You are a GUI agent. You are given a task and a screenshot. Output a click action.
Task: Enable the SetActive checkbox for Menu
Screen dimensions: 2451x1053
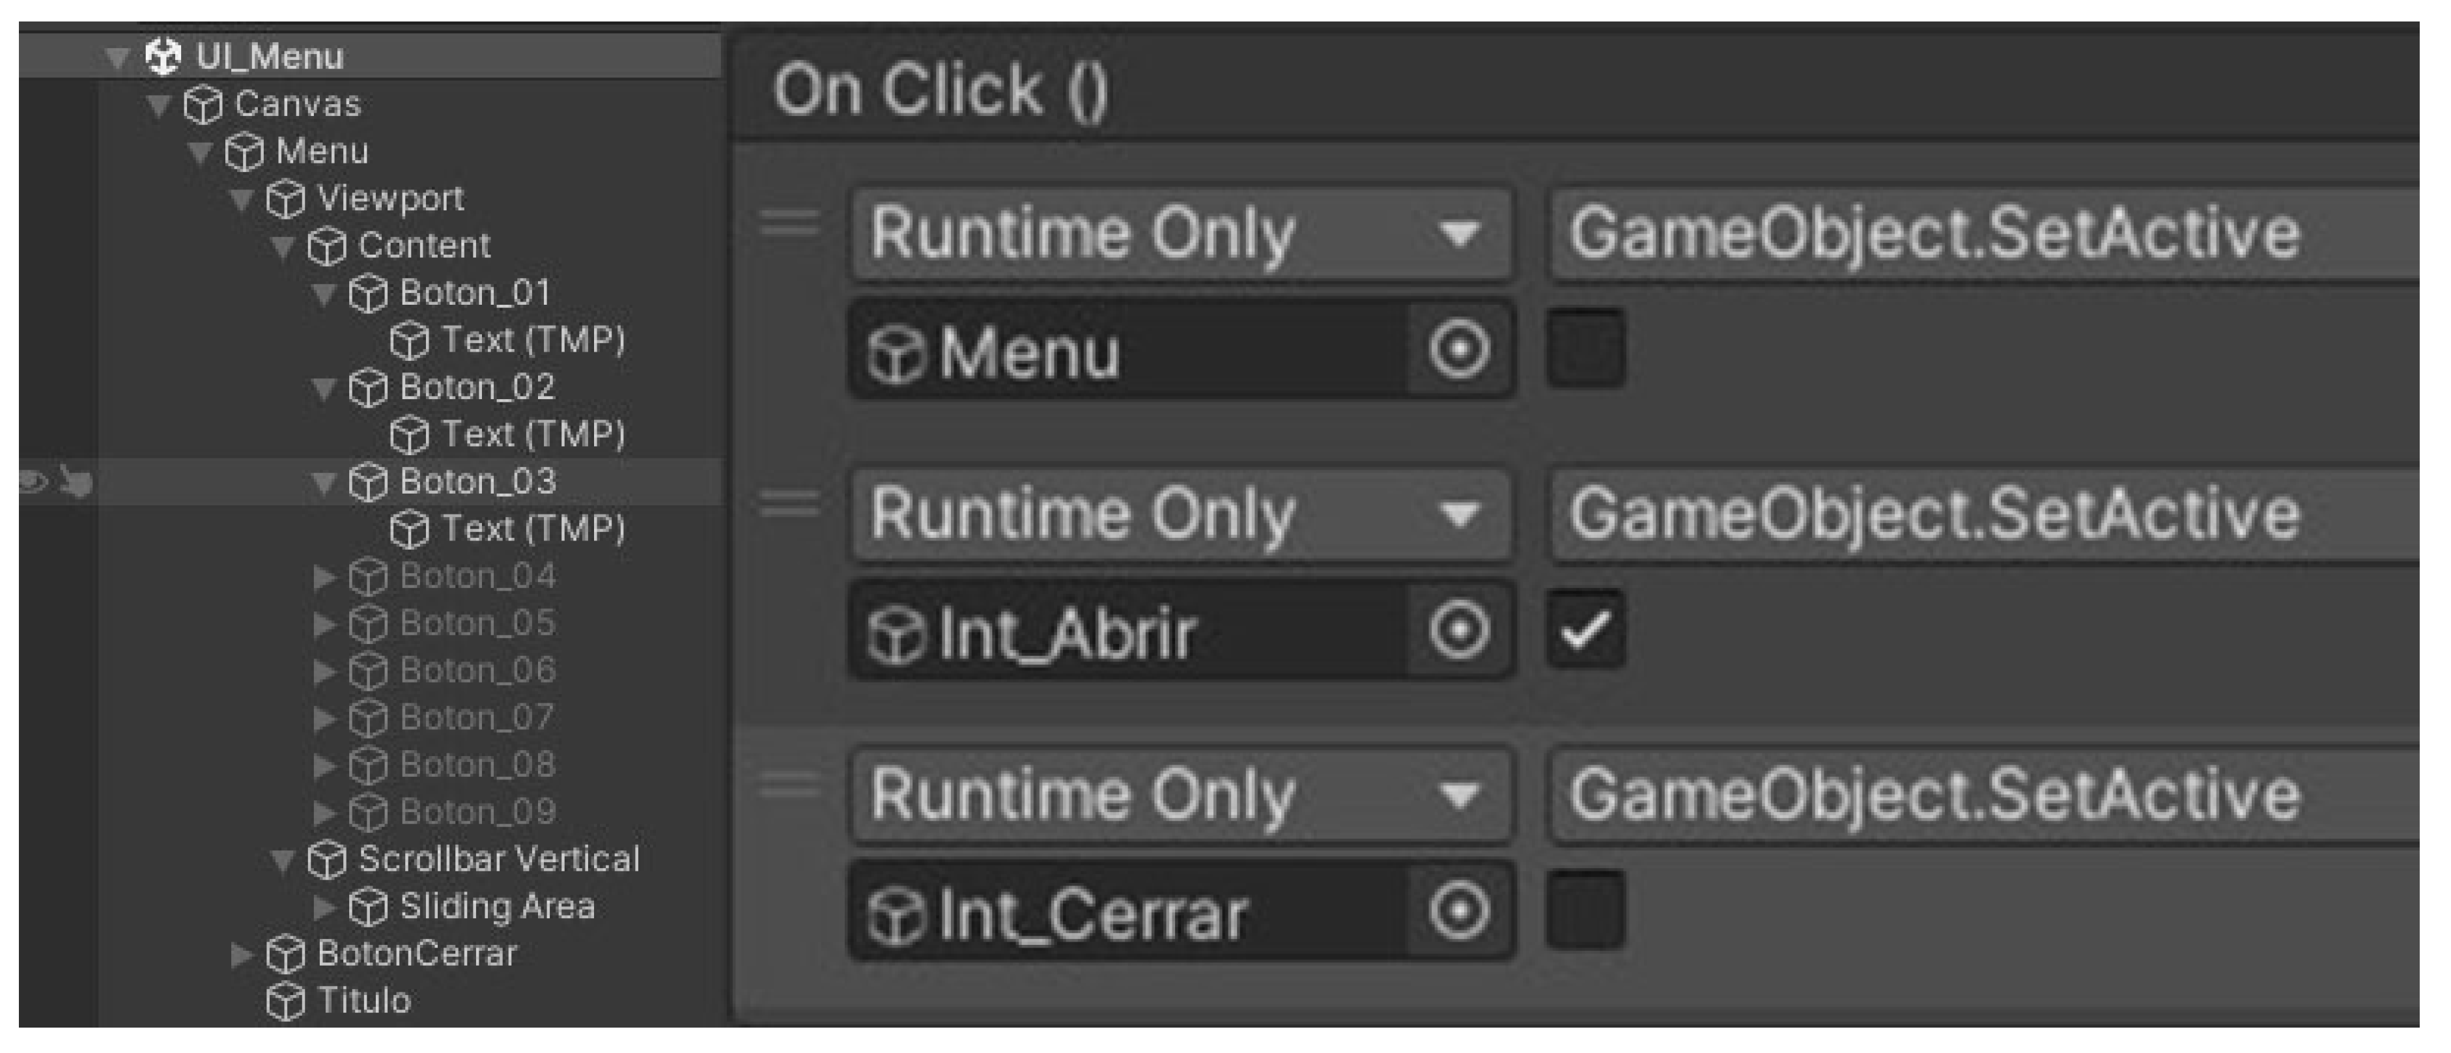[x=1585, y=348]
